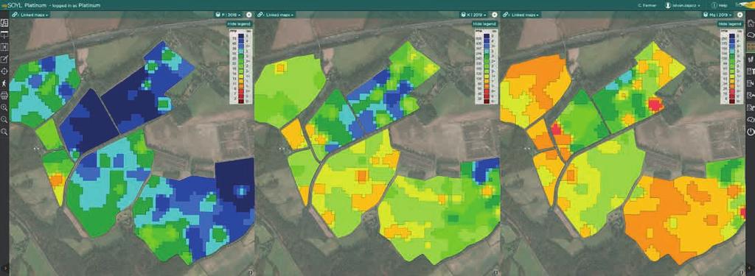Click the horizontal resize handle left of P map
755x276 pixels.
[36, 149]
